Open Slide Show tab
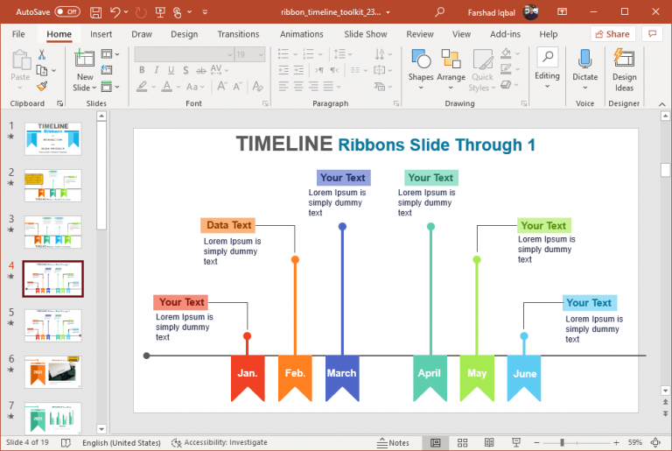 pos(365,34)
